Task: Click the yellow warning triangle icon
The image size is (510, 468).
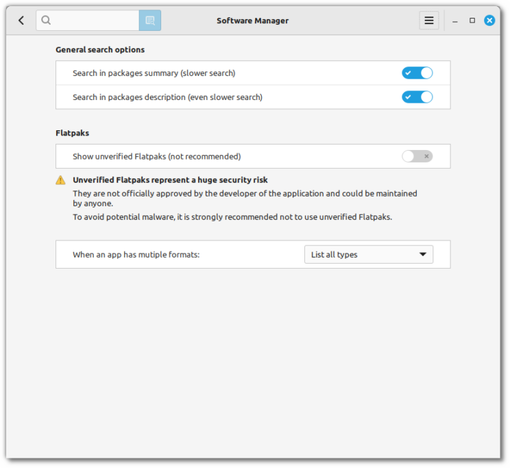Action: (x=61, y=180)
